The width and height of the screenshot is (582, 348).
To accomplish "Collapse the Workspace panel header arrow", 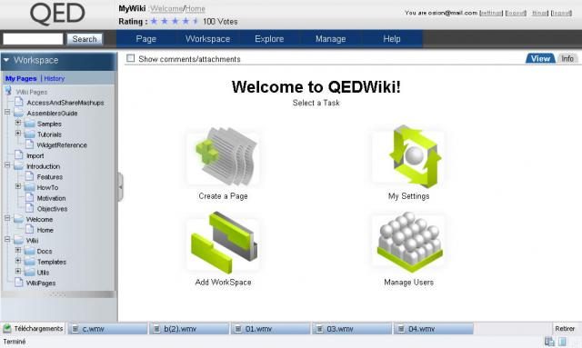I will (x=6, y=60).
